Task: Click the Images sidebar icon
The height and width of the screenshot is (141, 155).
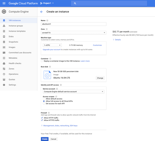Action: (4, 47)
